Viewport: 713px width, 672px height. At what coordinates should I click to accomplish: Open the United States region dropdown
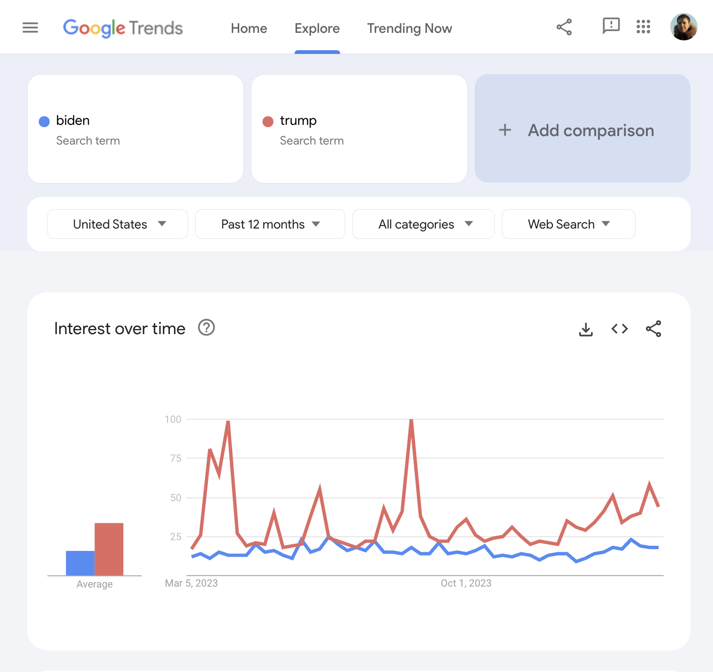point(117,224)
